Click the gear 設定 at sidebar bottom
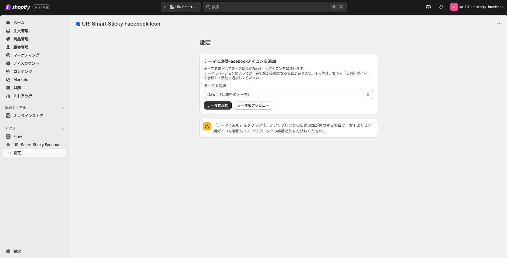Viewport: 507px width, 258px height. pos(8,251)
